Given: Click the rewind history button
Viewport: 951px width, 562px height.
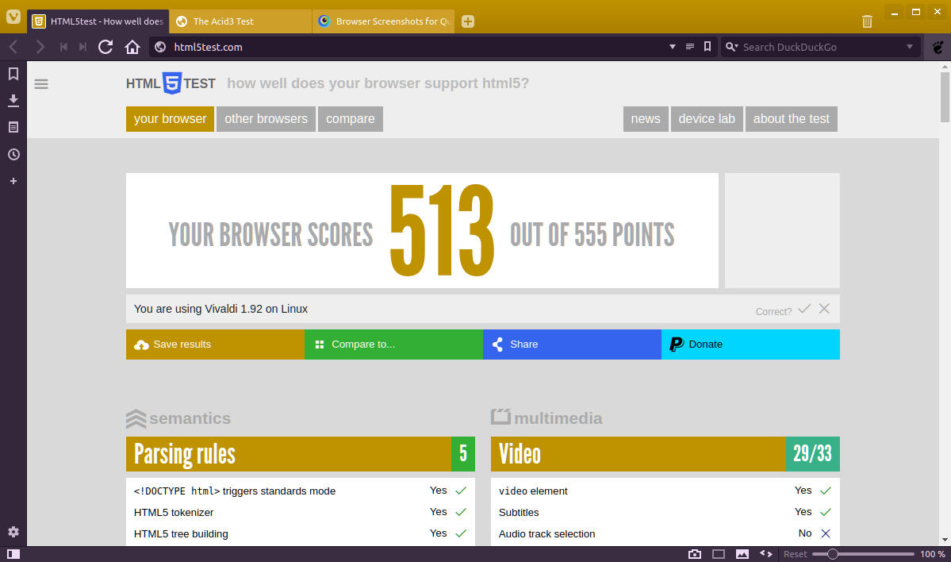Looking at the screenshot, I should (x=63, y=47).
